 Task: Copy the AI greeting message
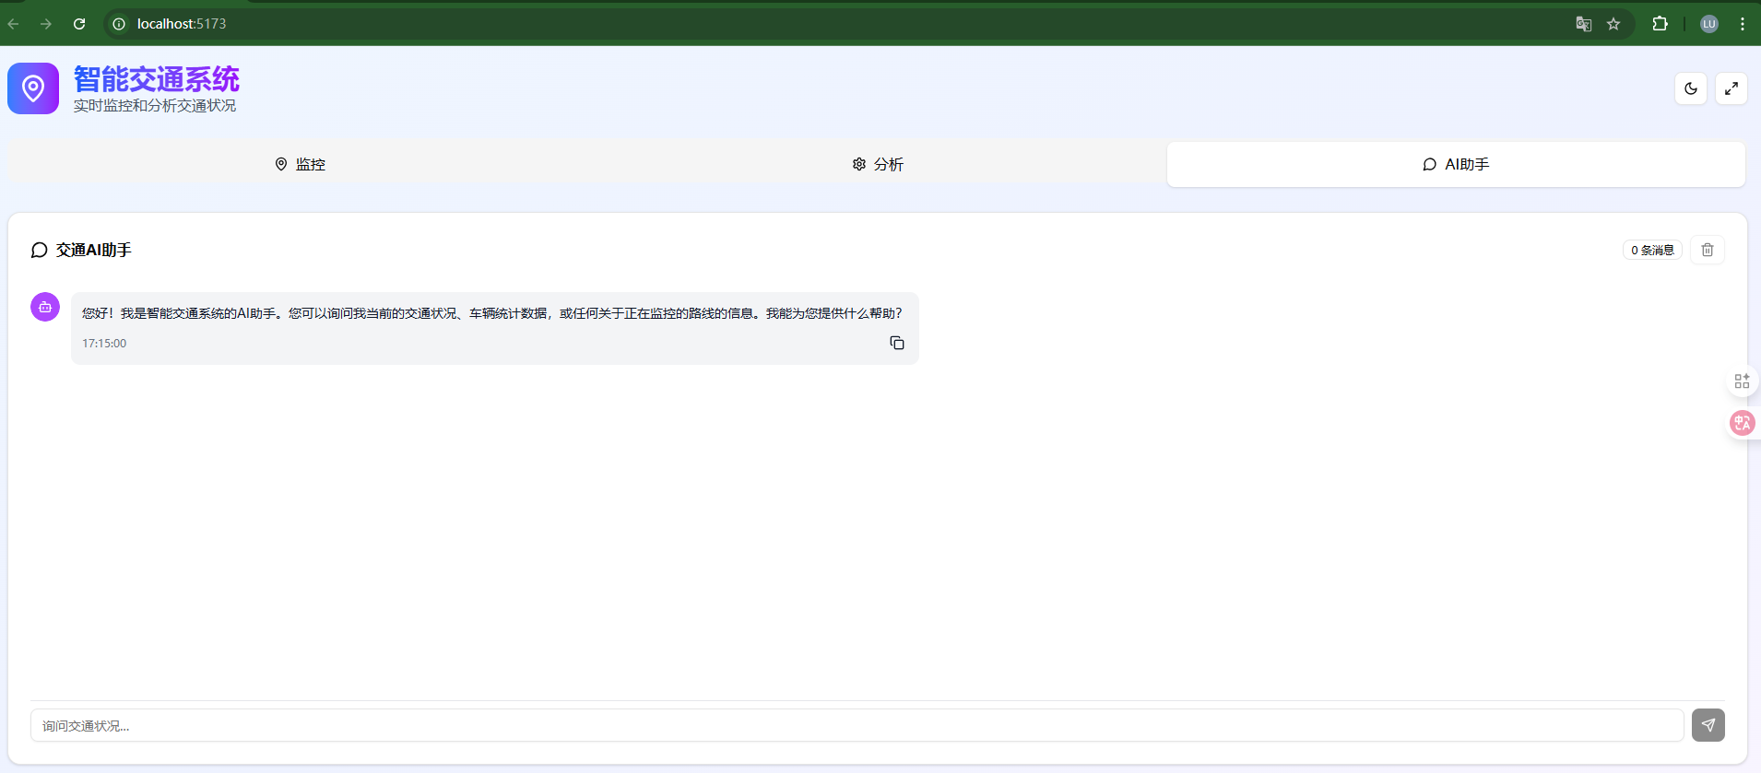897,343
